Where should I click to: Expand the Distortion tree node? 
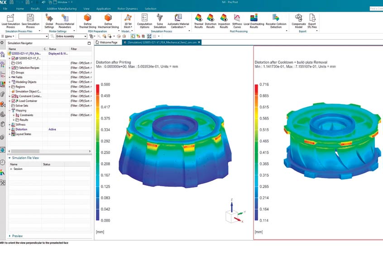(10, 129)
